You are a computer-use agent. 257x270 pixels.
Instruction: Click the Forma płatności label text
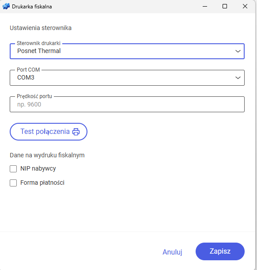click(x=42, y=183)
